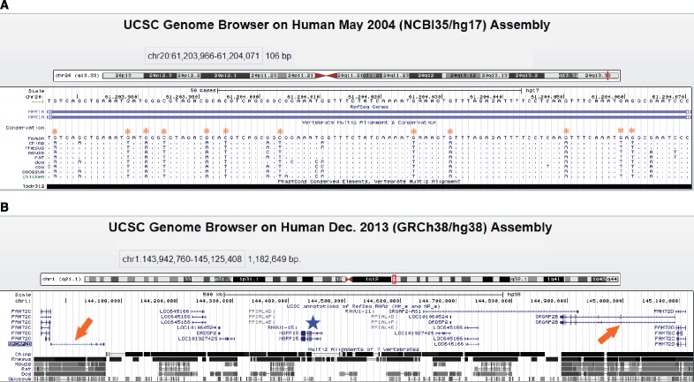Click 'Multiz Alignments of 7 Vertebrates' title
The image size is (694, 382).
(x=364, y=348)
